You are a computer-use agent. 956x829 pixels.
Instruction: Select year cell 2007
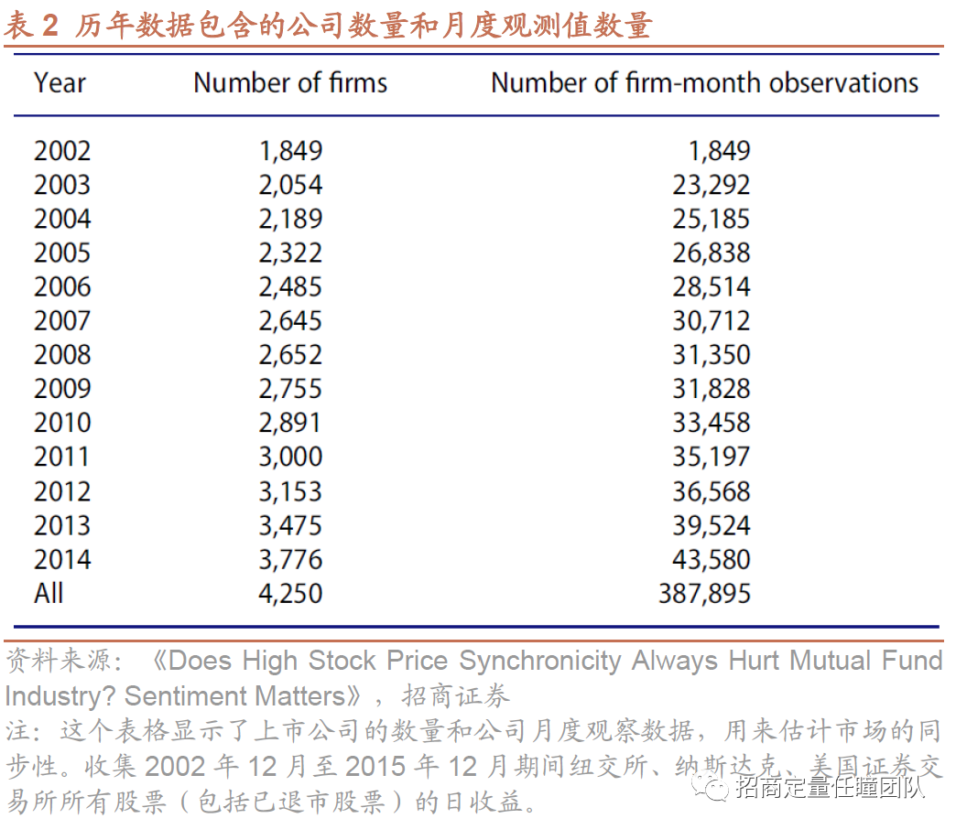point(62,321)
